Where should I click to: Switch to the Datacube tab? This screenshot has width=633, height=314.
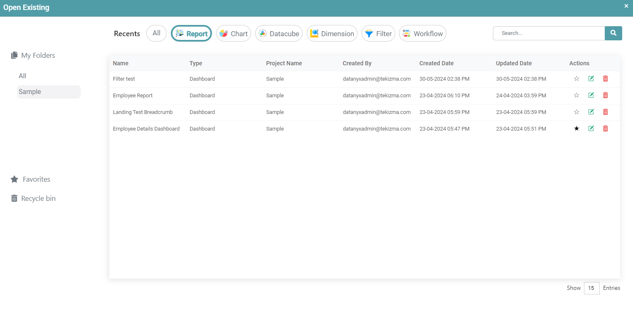[x=279, y=34]
